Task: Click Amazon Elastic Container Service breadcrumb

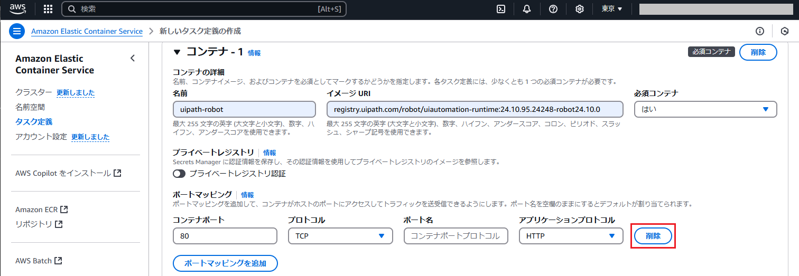Action: pos(87,31)
